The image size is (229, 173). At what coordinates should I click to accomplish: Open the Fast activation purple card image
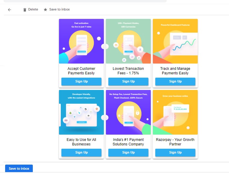81,41
